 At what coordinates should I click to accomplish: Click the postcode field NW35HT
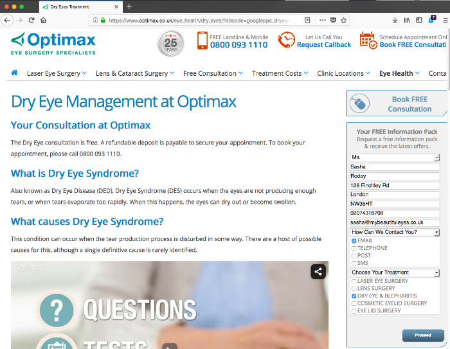pos(395,204)
